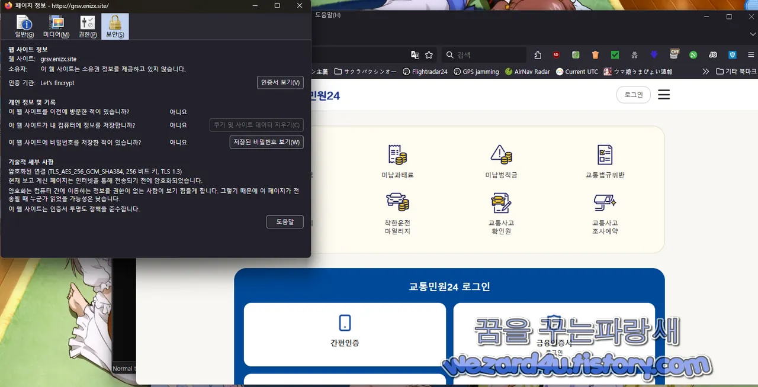758x387 pixels.
Task: Open View Saved Passwords (저장된 비밀번호 보기)
Action: pos(266,142)
